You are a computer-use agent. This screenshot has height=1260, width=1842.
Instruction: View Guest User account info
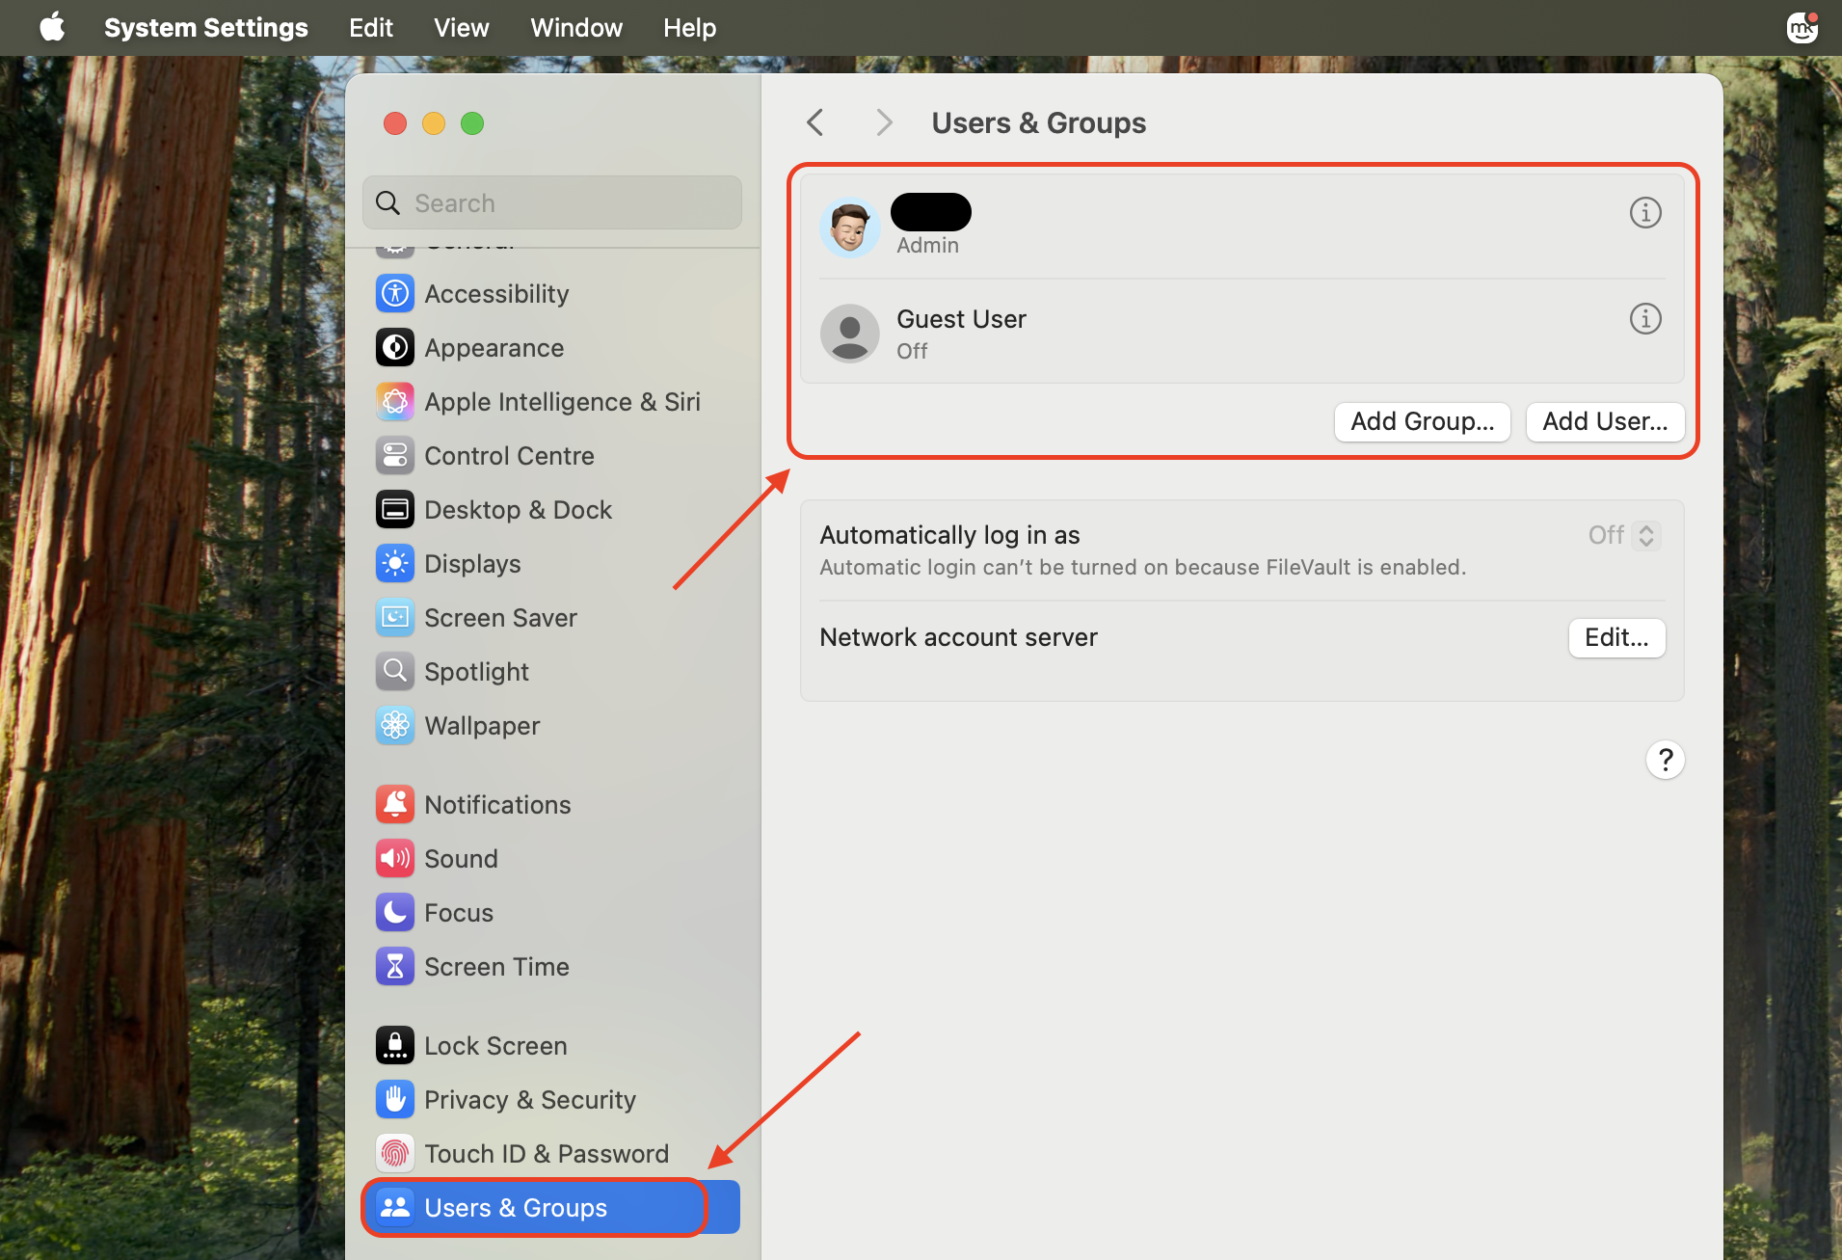tap(1644, 318)
